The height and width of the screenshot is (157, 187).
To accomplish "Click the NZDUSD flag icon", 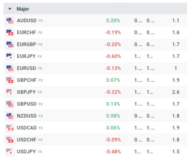I will pyautogui.click(x=10, y=116).
